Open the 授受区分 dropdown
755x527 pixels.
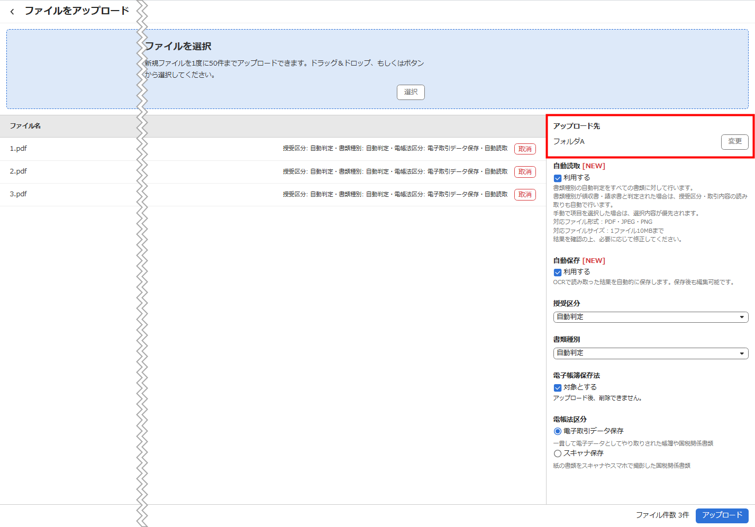point(651,317)
